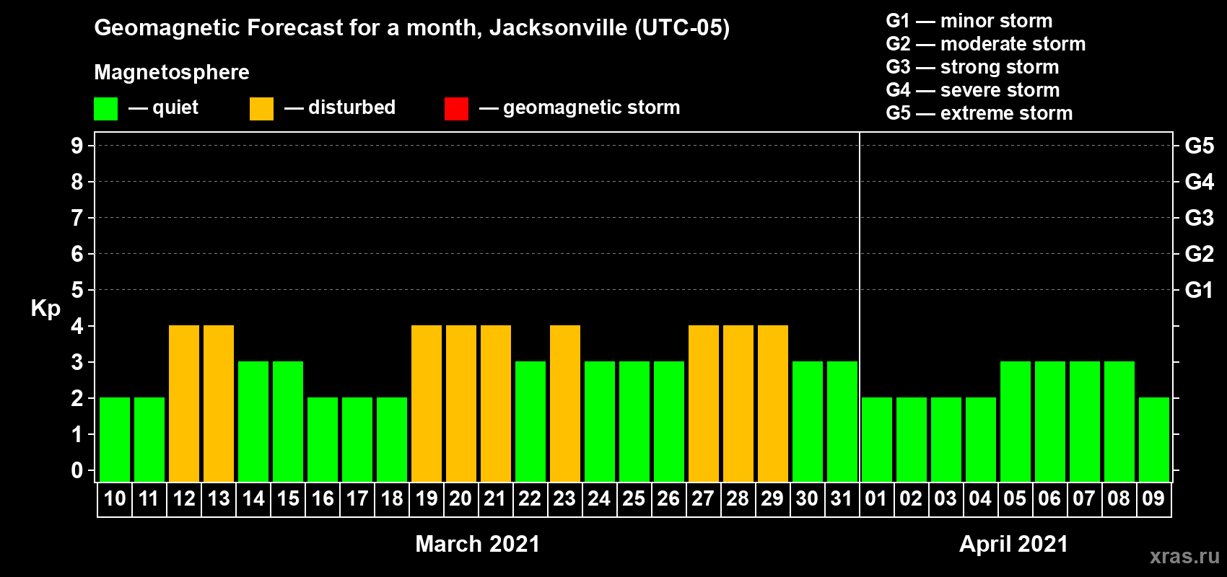Click the G4 right axis label
Screen dimensions: 1227x577
pos(1200,182)
